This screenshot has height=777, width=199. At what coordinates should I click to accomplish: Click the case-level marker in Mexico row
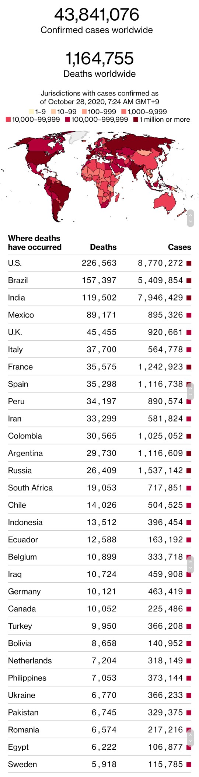(189, 315)
